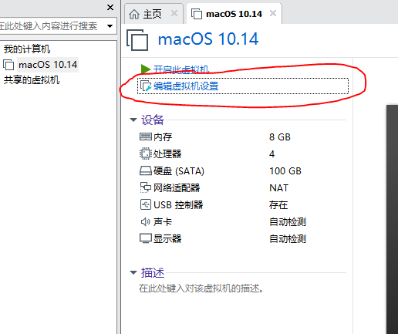Open the library search dropdown arrow
This screenshot has width=398, height=334.
pyautogui.click(x=110, y=26)
